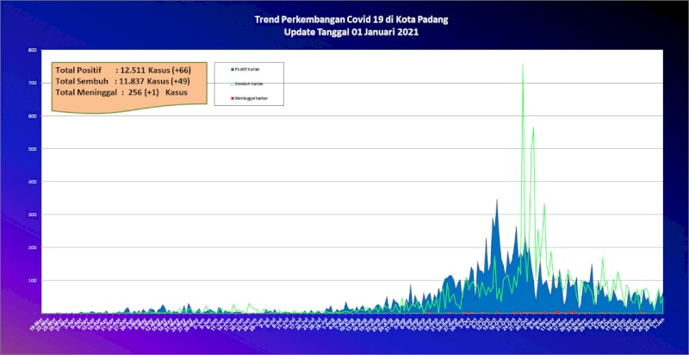Click the 800 label on the y-axis
The image size is (689, 355).
click(33, 50)
